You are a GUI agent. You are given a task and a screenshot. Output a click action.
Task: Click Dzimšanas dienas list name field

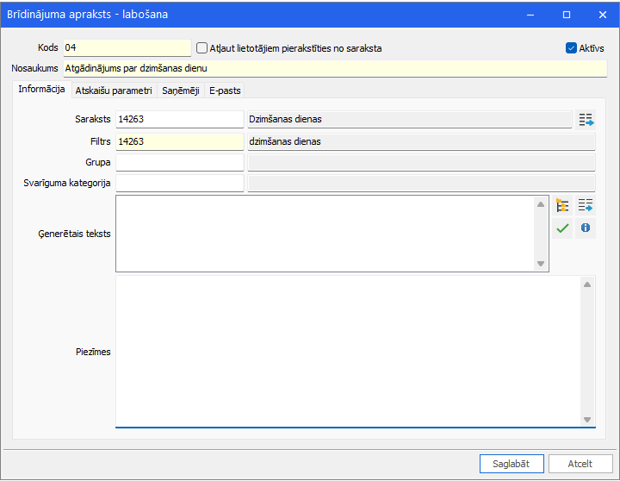click(x=410, y=119)
